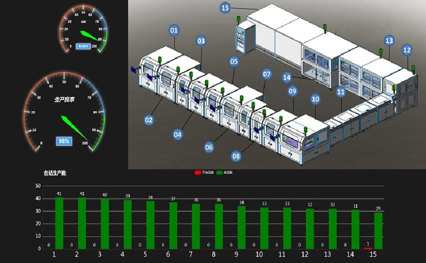Select the station 03 callout circle
426x263 pixels.
tap(201, 41)
